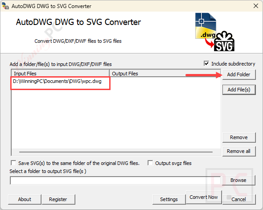Click the DWG to SVG logo image
Viewport: 263px width, 210px height.
(x=215, y=32)
